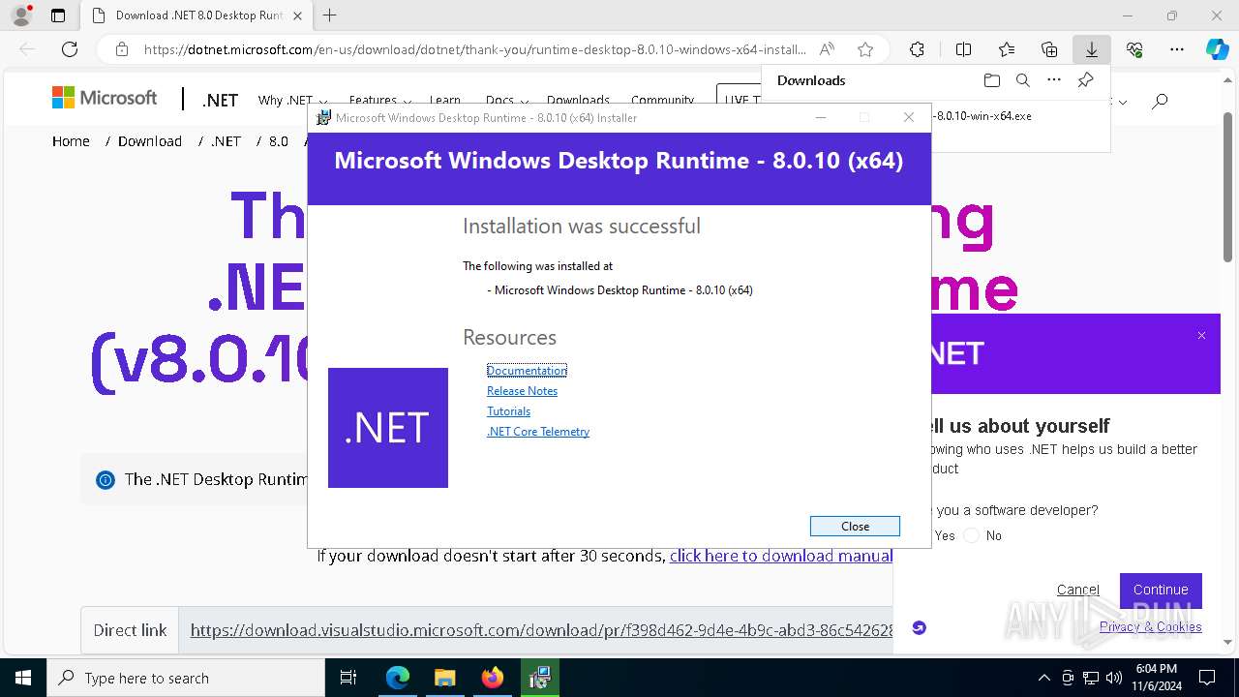Image resolution: width=1239 pixels, height=697 pixels.
Task: Open the Tutorials resource link
Action: (x=508, y=411)
